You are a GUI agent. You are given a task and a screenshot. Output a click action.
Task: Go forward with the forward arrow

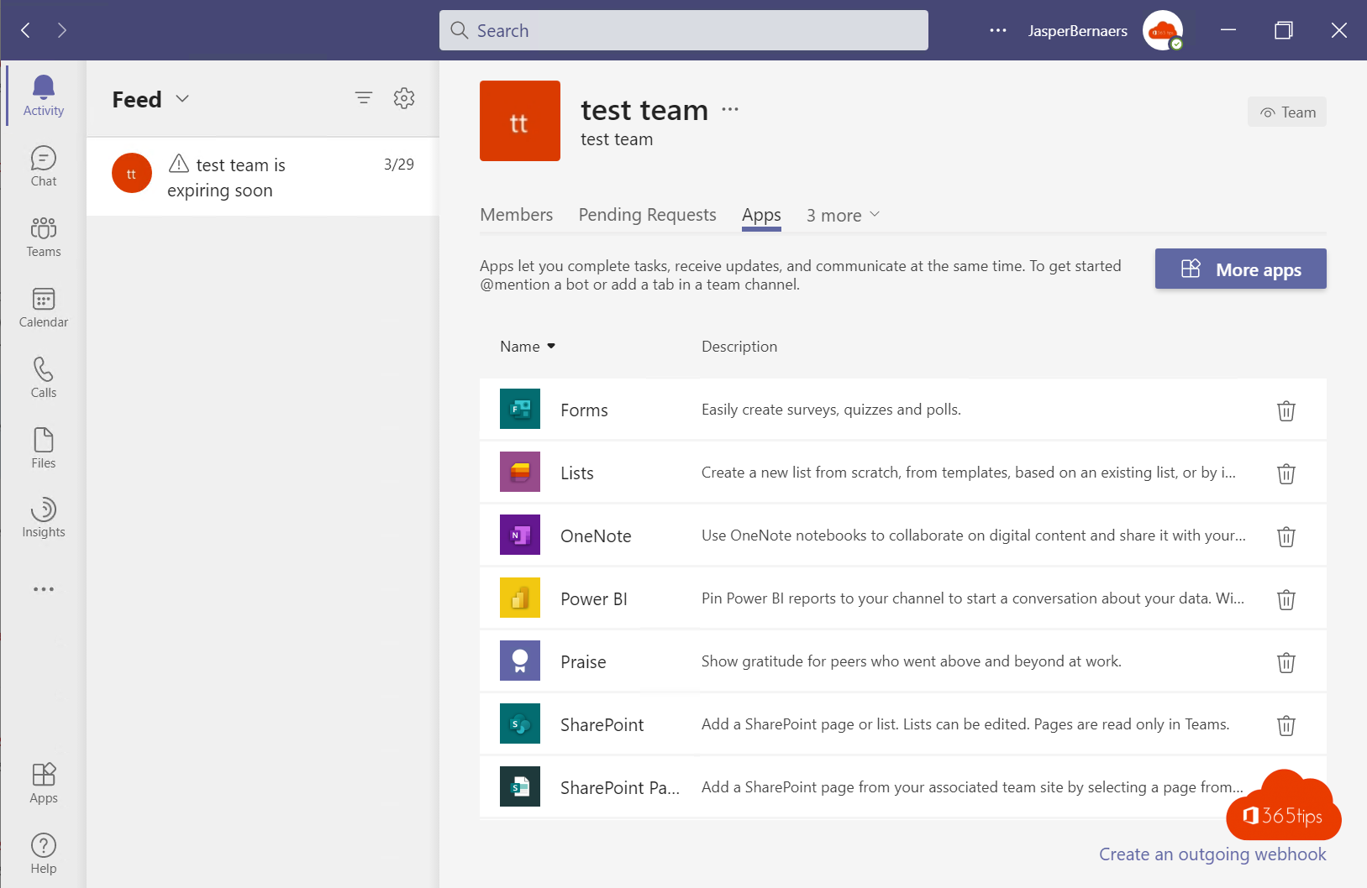pos(62,30)
